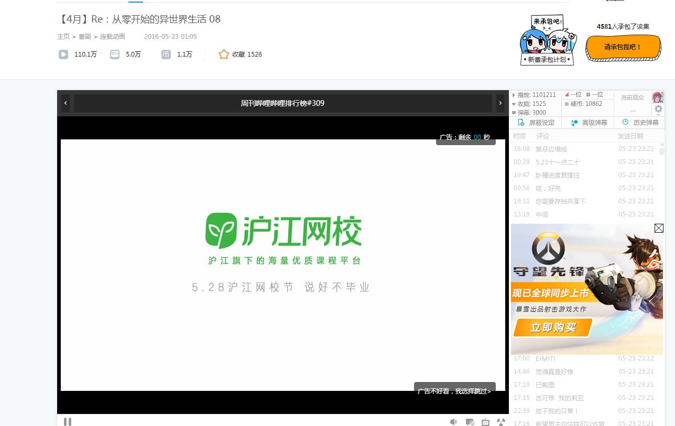675x426 pixels.
Task: Go to previous item with left arrow
Action: [x=66, y=103]
